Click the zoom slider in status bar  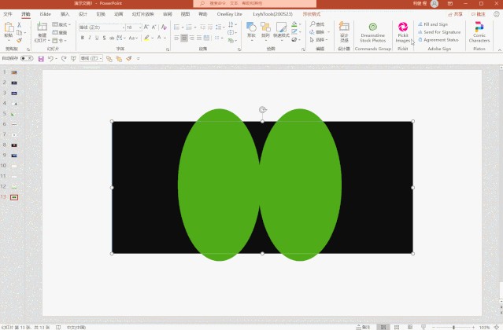click(x=453, y=327)
